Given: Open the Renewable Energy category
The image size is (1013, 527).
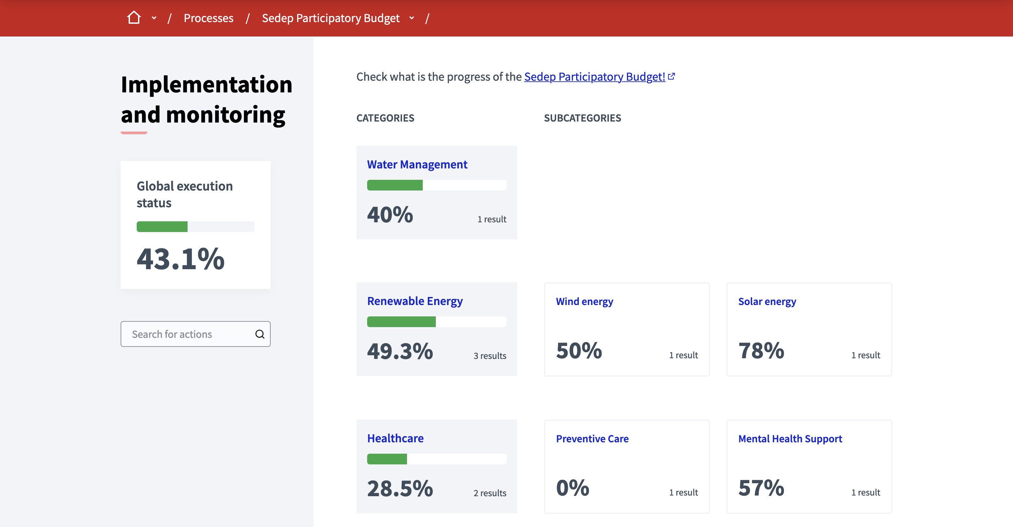Looking at the screenshot, I should (x=414, y=301).
